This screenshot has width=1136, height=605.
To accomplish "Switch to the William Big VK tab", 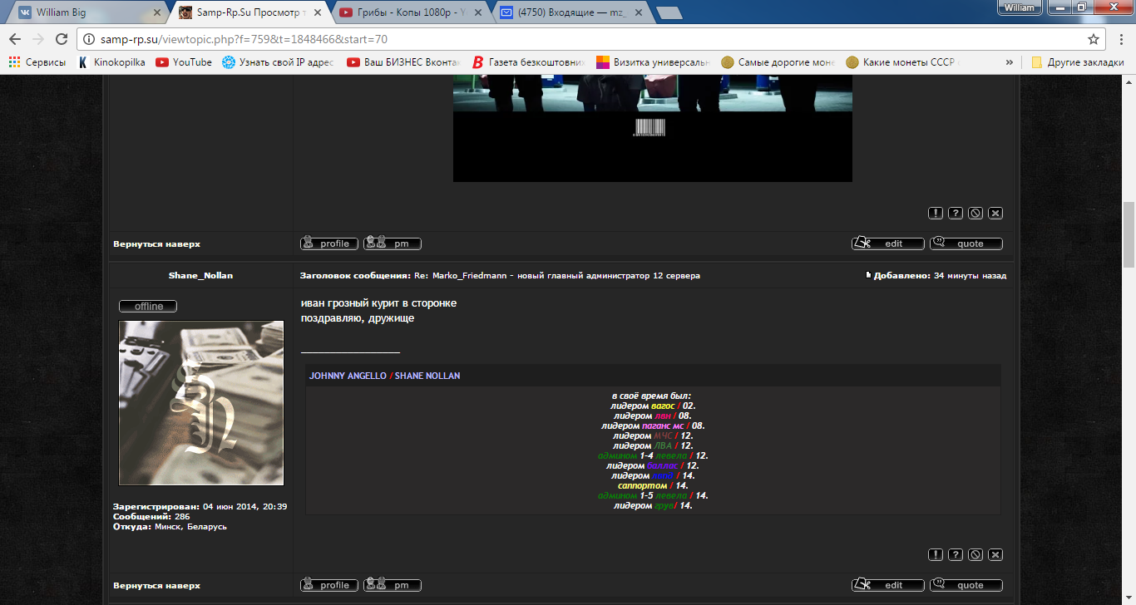I will (x=83, y=12).
